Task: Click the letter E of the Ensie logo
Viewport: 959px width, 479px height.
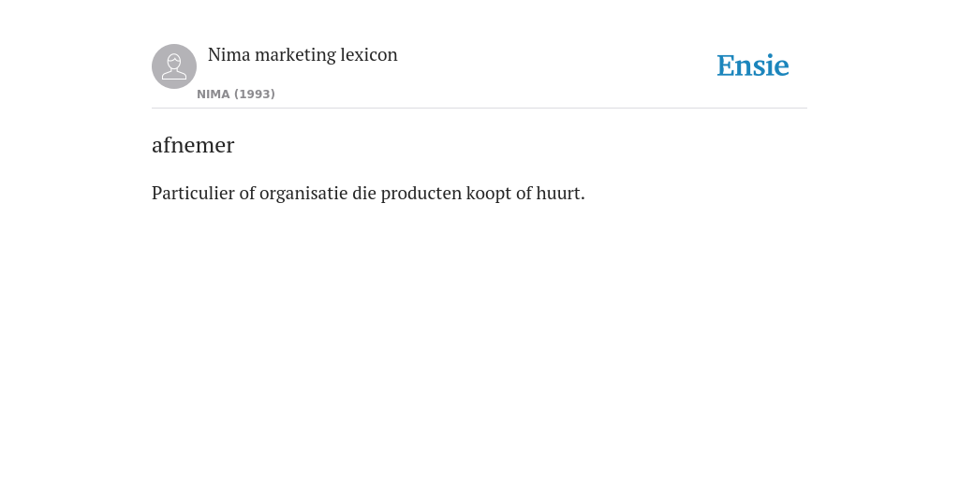Action: (x=726, y=65)
